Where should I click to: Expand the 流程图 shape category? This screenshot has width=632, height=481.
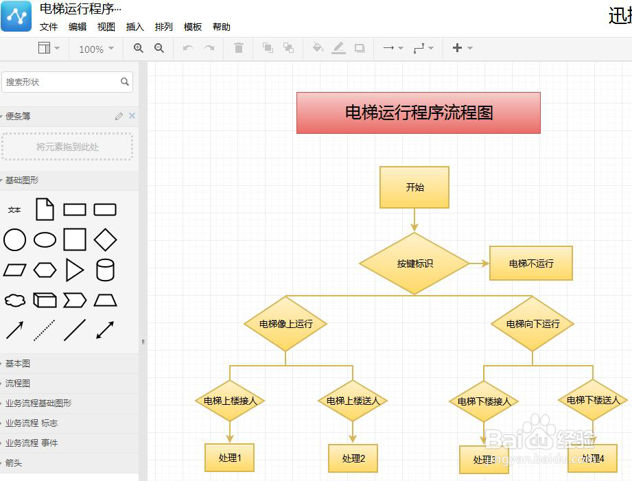coord(19,383)
